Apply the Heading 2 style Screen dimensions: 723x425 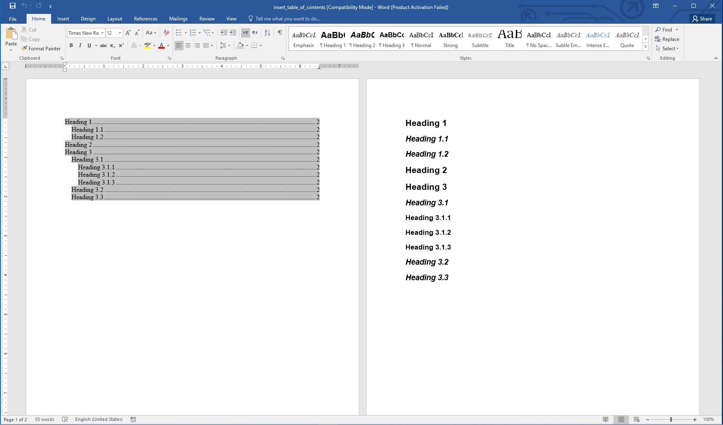[362, 39]
